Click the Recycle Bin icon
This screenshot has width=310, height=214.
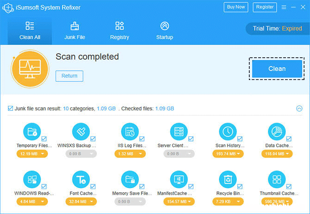(x=228, y=179)
